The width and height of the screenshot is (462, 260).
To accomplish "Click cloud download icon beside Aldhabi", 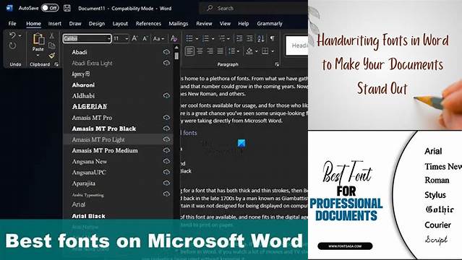I will click(x=166, y=95).
